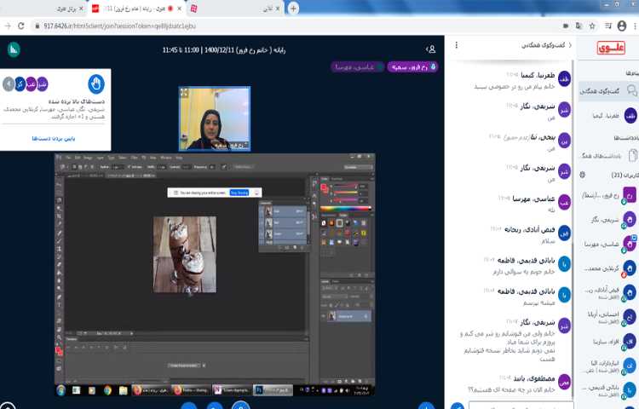The height and width of the screenshot is (409, 639).
Task: Open Photoshop's File menu in shared screen
Action: point(69,158)
